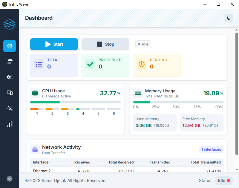Click "6 Threads Active" label
This screenshot has height=188, width=239.
[x=56, y=96]
